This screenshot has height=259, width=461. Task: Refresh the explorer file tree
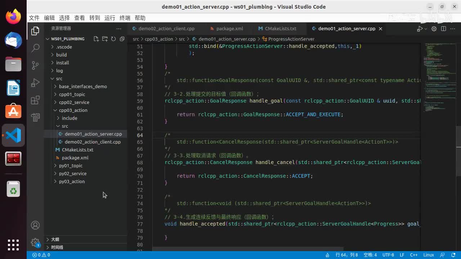tap(113, 39)
